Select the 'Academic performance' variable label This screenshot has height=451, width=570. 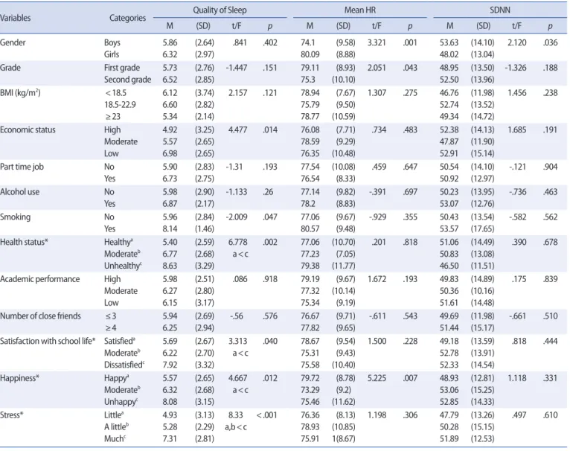tap(40, 279)
